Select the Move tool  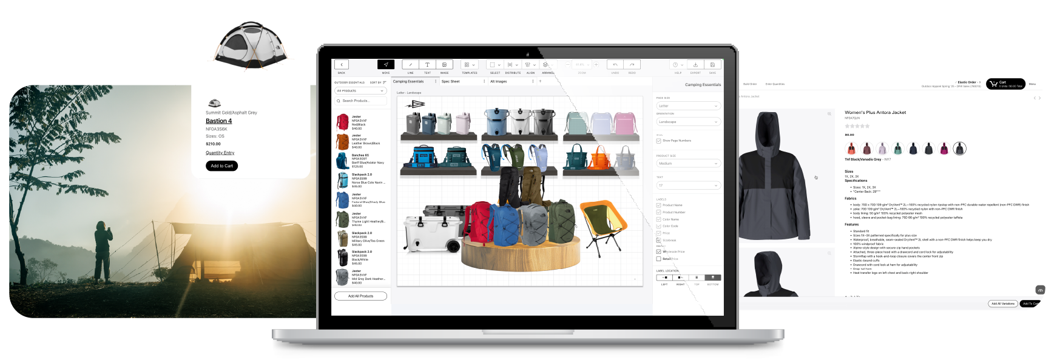point(386,65)
